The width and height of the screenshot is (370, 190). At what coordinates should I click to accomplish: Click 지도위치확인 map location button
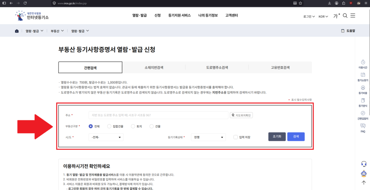[x=241, y=115]
